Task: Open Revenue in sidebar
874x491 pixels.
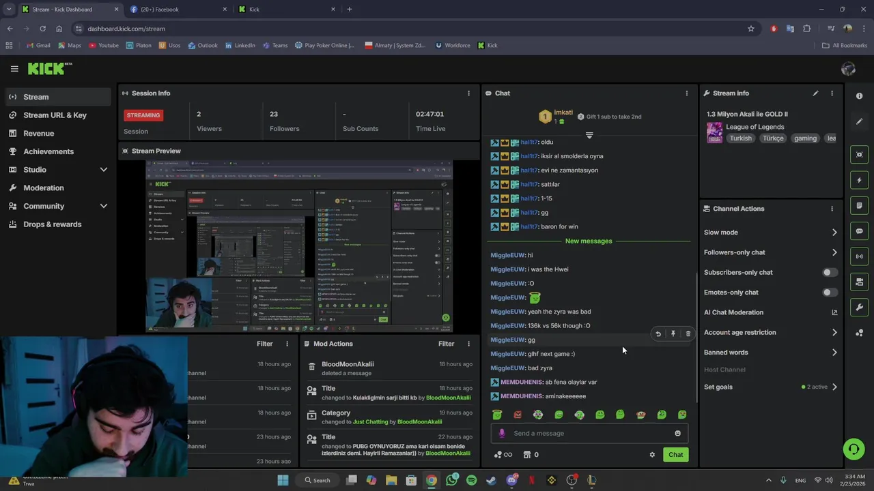Action: pyautogui.click(x=58, y=134)
